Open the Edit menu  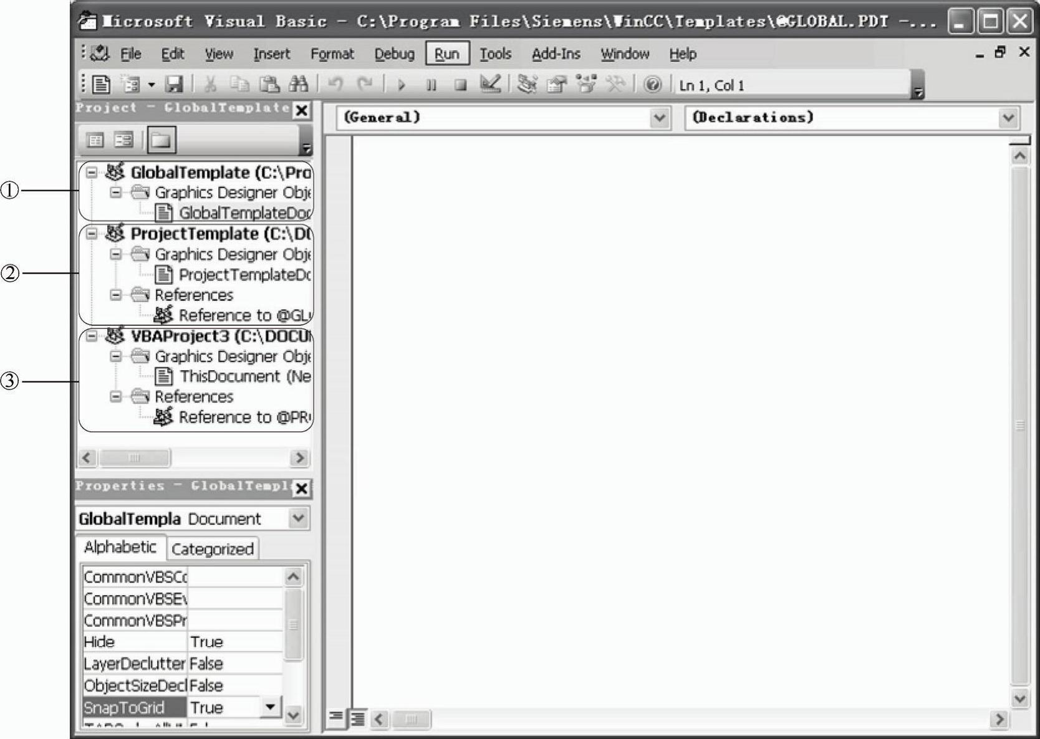pyautogui.click(x=173, y=54)
